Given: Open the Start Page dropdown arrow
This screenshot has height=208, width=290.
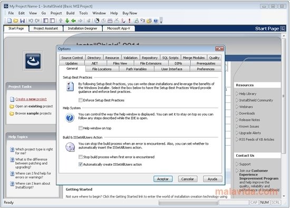Looking at the screenshot, I should click(283, 29).
